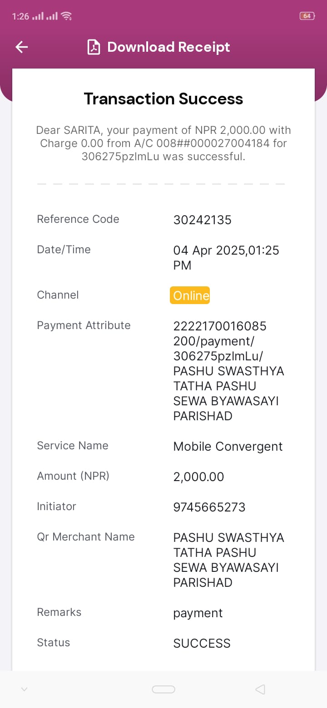Image resolution: width=327 pixels, height=708 pixels.
Task: Tap the status bar clock showing 1:26
Action: point(20,16)
